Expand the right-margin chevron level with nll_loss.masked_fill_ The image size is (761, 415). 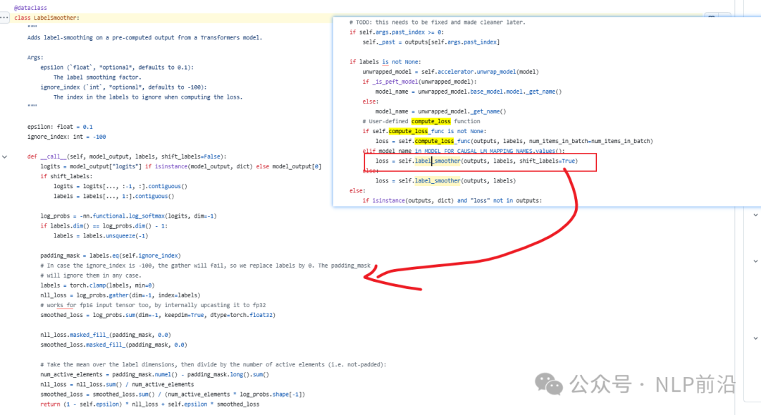(x=755, y=338)
